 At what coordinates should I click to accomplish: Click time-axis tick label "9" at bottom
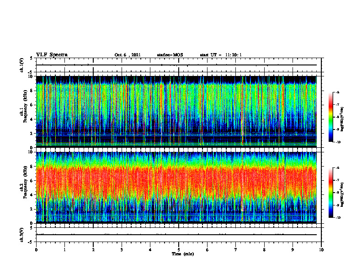pos(293,250)
